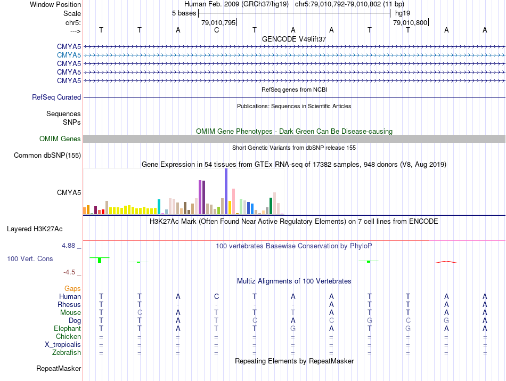Select the Scale label on the left
Screen dimensions: 506x381
point(72,13)
